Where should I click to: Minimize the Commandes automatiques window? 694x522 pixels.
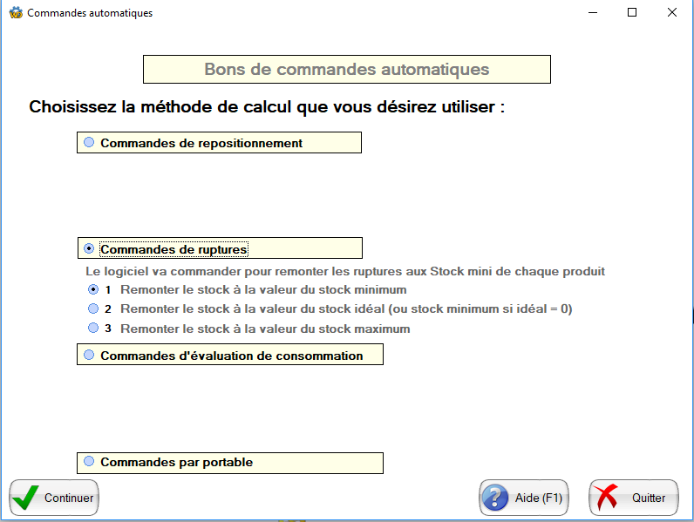[592, 13]
